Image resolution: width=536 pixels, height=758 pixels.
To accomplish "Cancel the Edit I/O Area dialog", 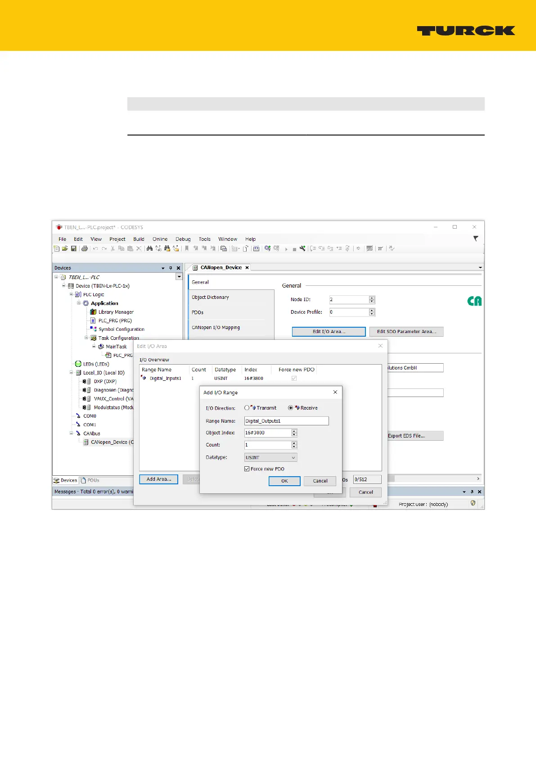I will pyautogui.click(x=365, y=492).
